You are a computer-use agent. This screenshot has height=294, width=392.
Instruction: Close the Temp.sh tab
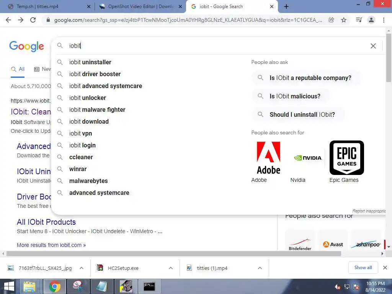89,7
